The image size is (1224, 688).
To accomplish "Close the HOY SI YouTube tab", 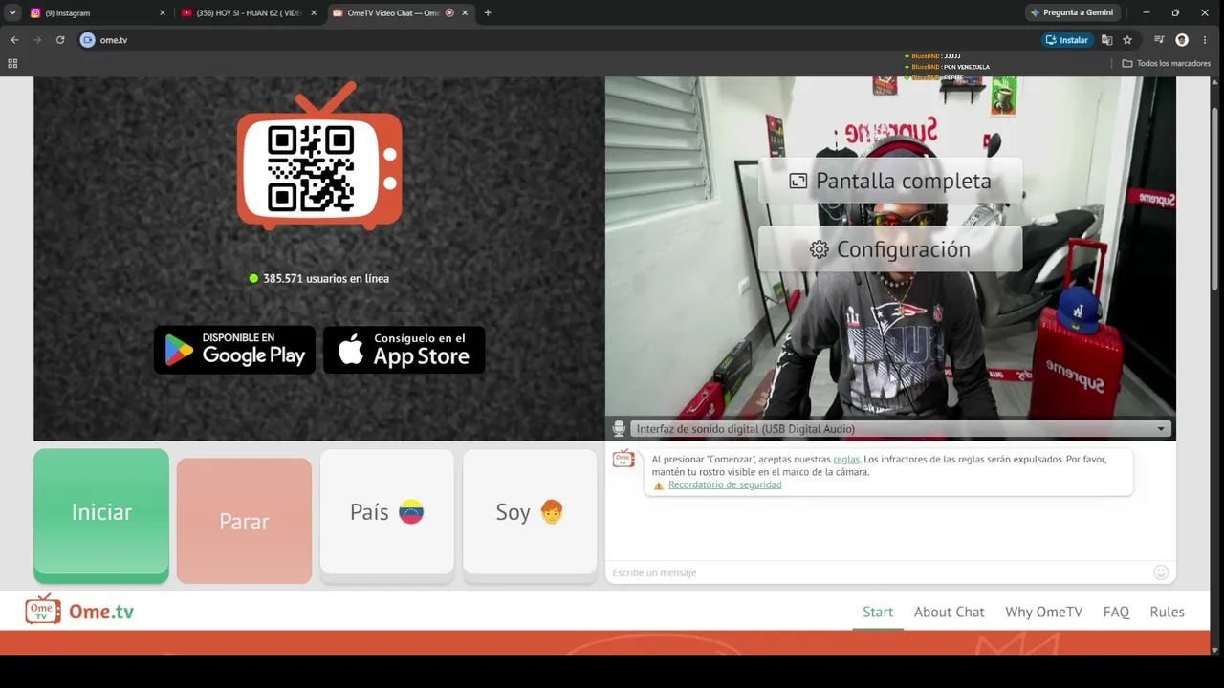I will click(x=313, y=13).
